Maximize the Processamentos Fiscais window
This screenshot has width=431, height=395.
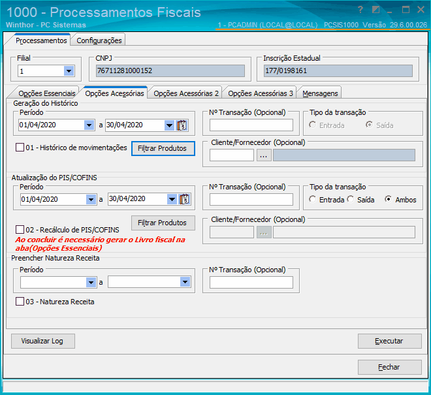[x=406, y=10]
